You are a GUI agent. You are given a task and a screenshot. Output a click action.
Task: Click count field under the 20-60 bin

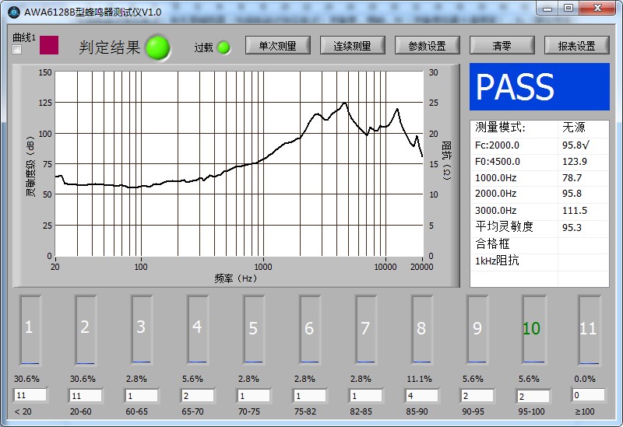click(86, 395)
